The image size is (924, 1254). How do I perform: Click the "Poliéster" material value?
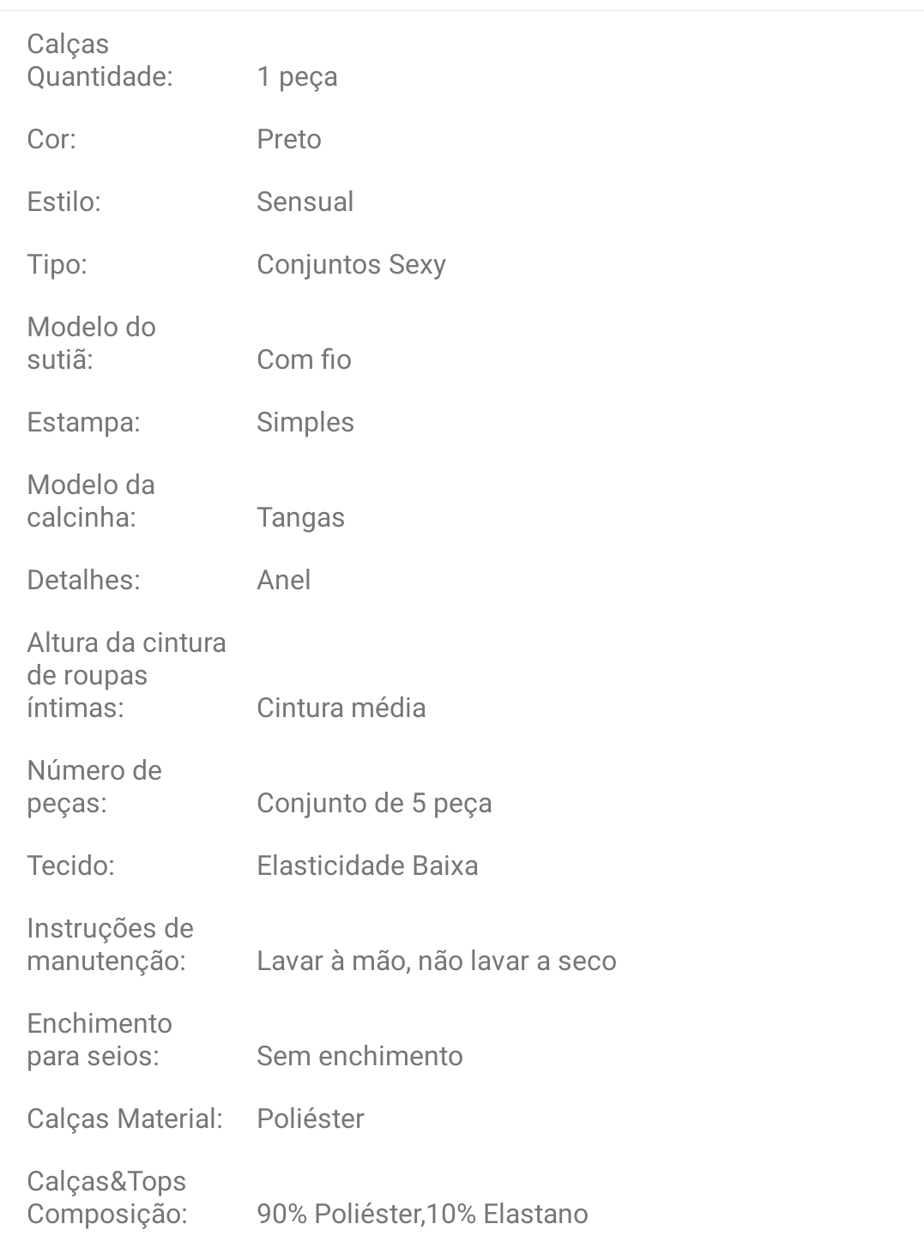click(311, 1118)
